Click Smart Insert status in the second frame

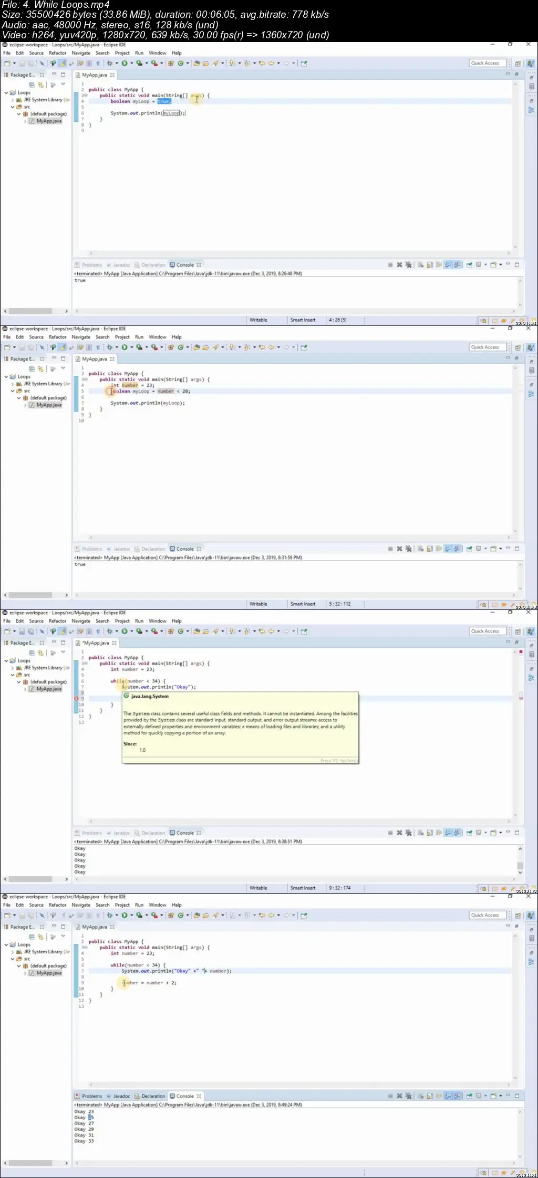pos(303,604)
